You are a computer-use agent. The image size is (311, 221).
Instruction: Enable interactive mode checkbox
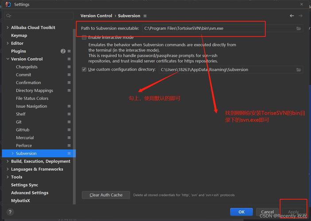[84, 38]
